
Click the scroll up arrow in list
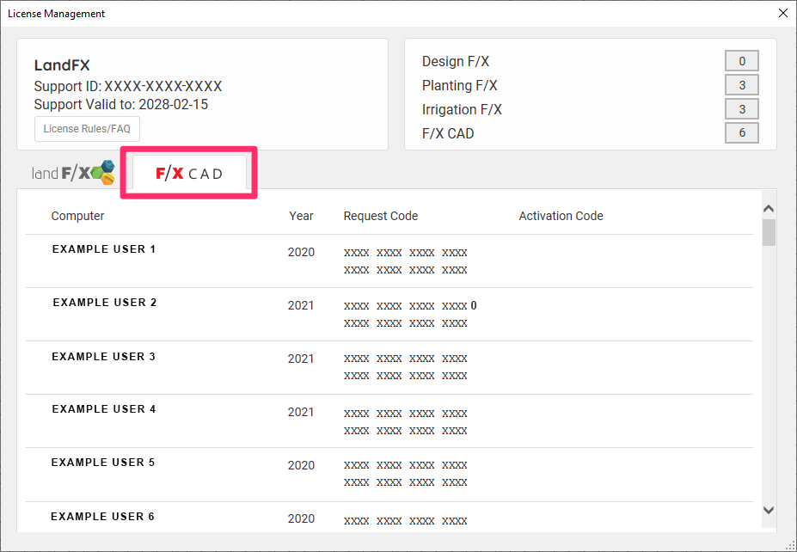tap(769, 208)
